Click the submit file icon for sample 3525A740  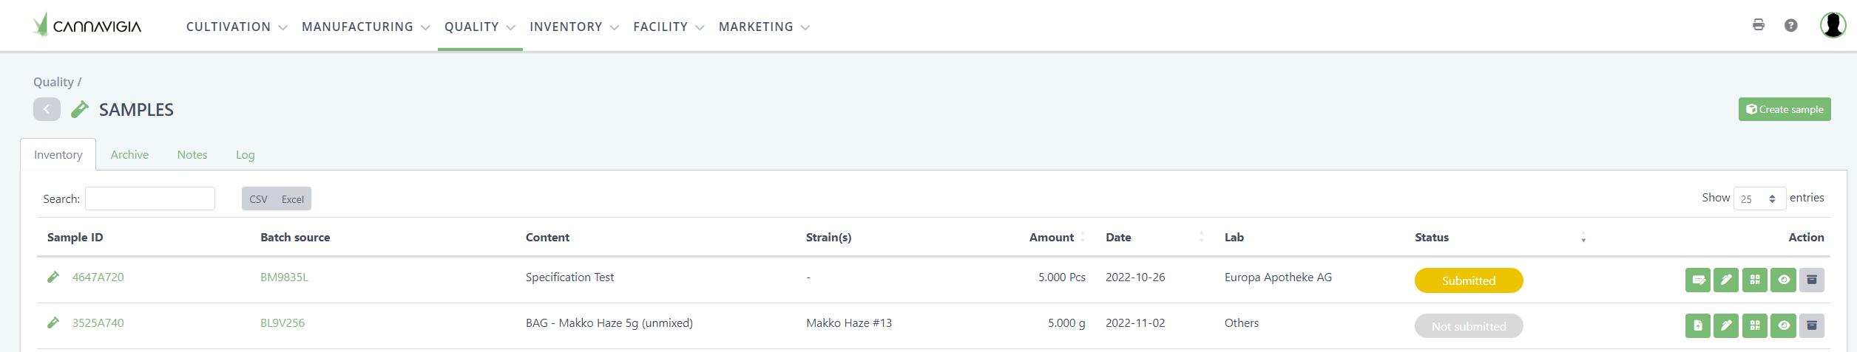(1697, 325)
